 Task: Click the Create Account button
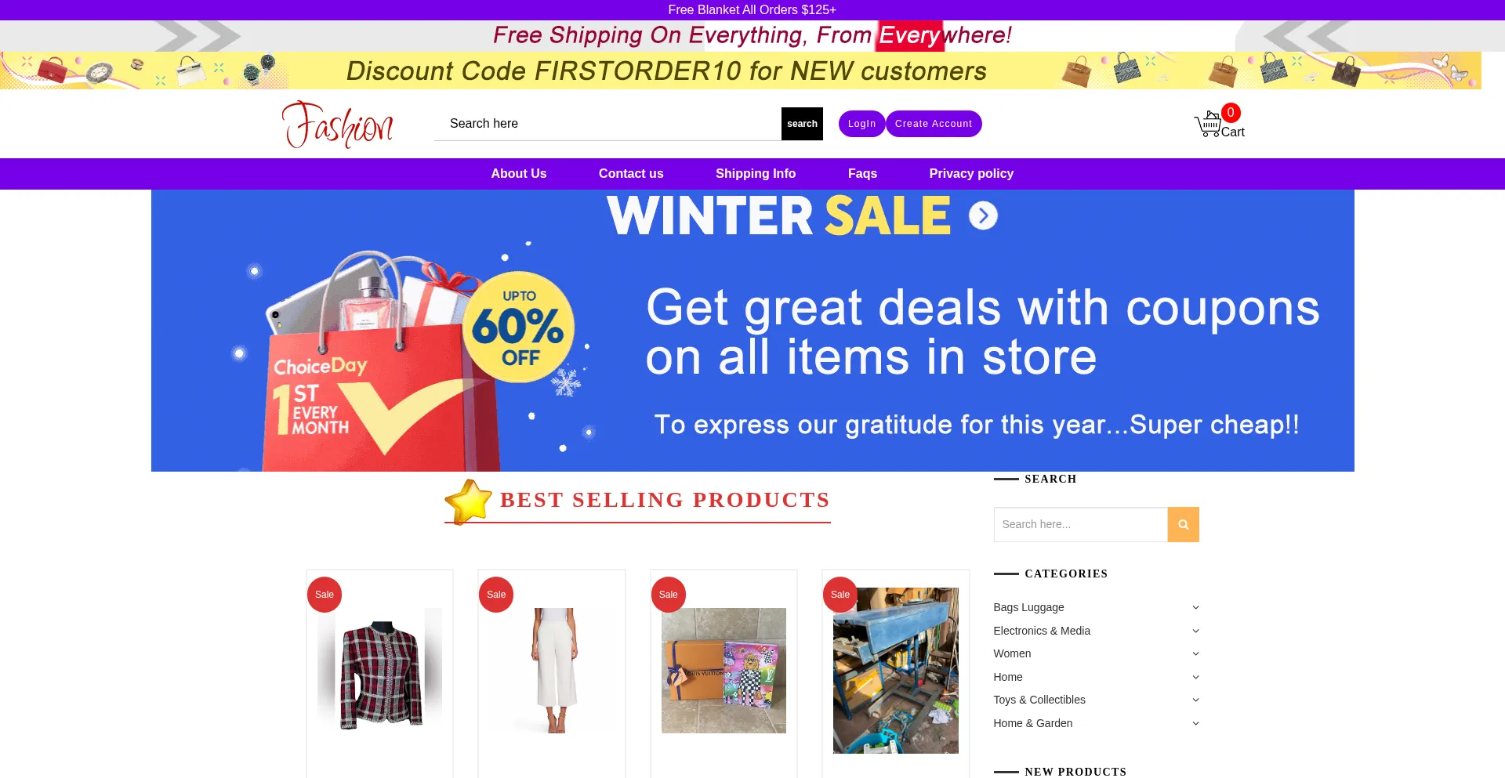coord(934,124)
